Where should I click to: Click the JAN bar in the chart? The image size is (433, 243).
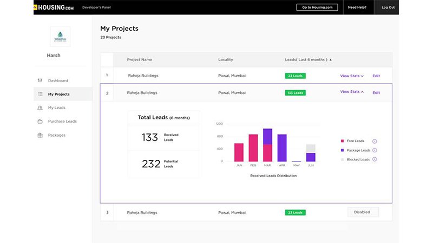239,152
